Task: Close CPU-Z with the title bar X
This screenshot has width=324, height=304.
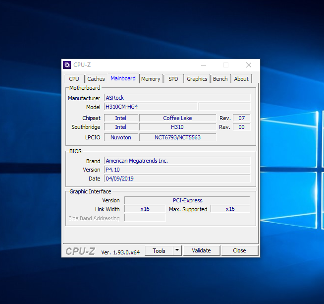Action: (x=249, y=65)
